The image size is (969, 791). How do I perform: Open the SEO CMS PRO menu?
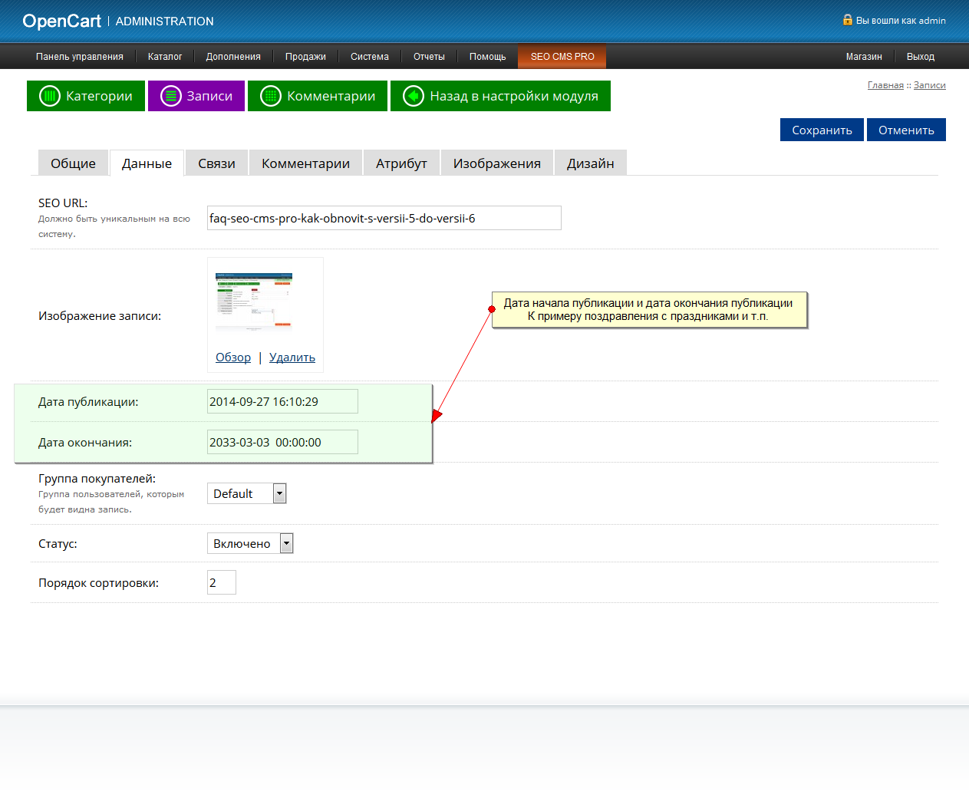pos(562,57)
